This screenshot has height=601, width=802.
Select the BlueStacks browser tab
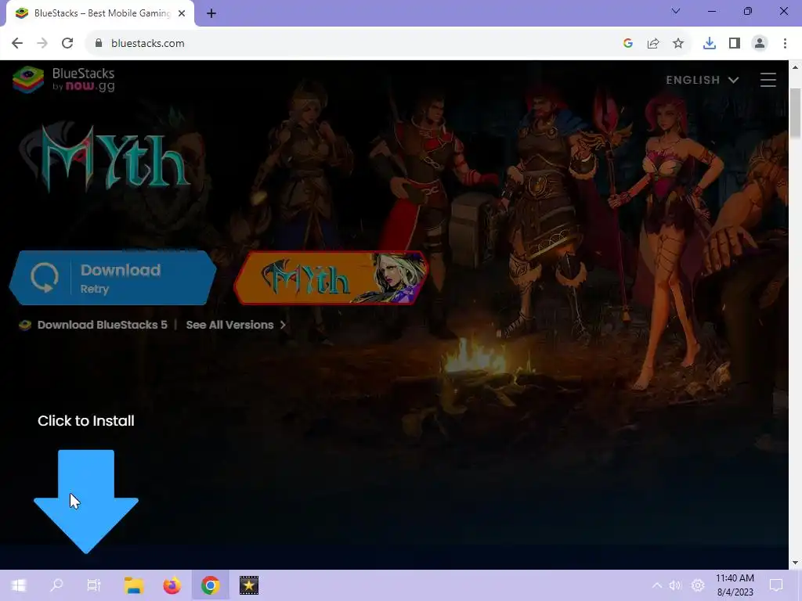100,13
